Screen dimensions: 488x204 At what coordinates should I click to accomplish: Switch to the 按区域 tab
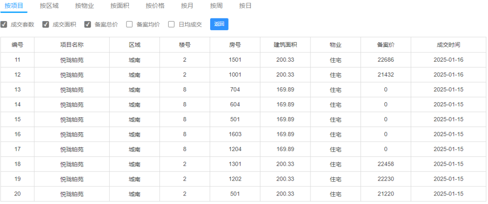49,5
